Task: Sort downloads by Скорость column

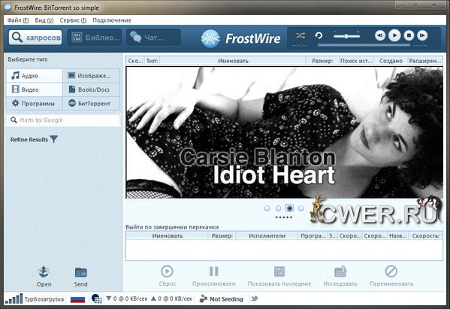Action: tap(426, 236)
